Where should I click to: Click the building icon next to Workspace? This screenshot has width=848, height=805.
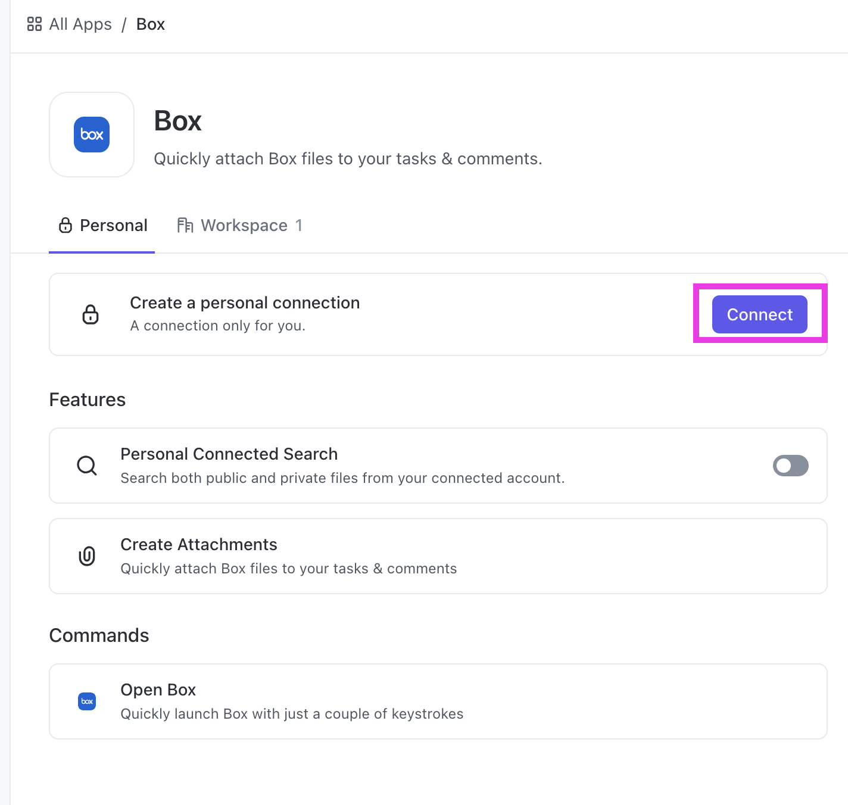click(185, 225)
